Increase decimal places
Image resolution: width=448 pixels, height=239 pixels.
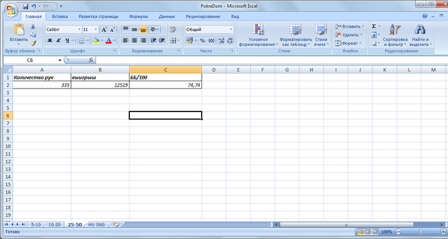(221, 40)
